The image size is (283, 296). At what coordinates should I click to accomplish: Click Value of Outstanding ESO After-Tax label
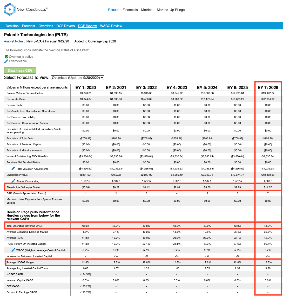click(x=27, y=156)
